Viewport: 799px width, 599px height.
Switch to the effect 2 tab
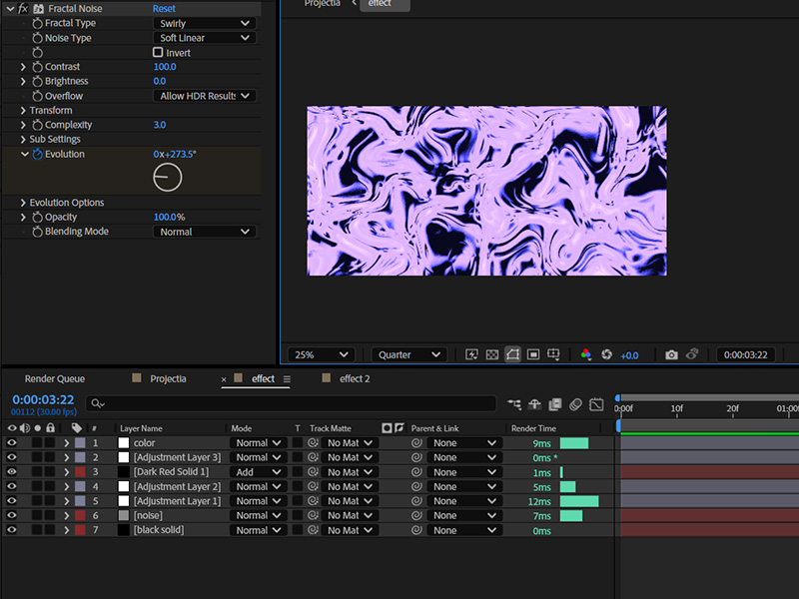click(x=349, y=378)
